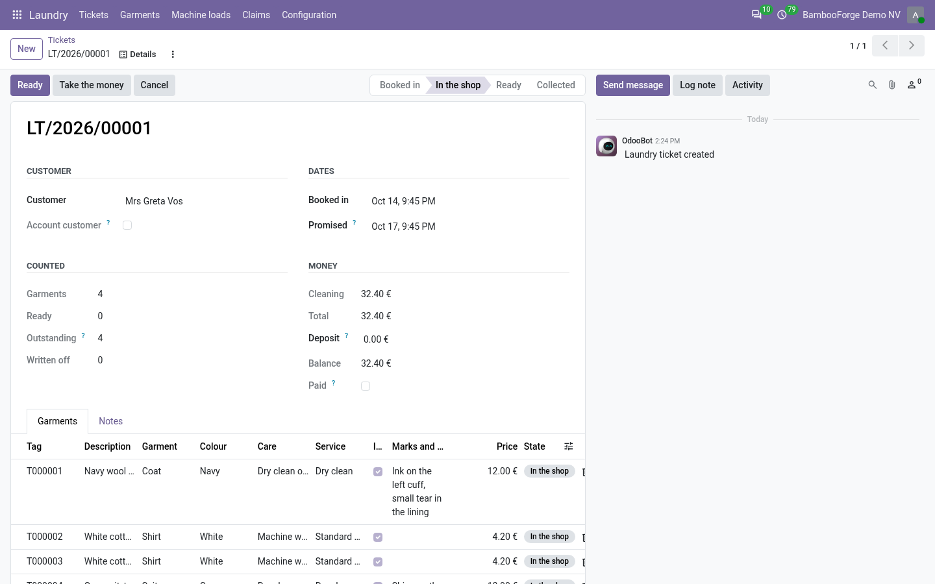The height and width of the screenshot is (584, 935).
Task: Click the Promised help question mark
Action: click(x=354, y=223)
